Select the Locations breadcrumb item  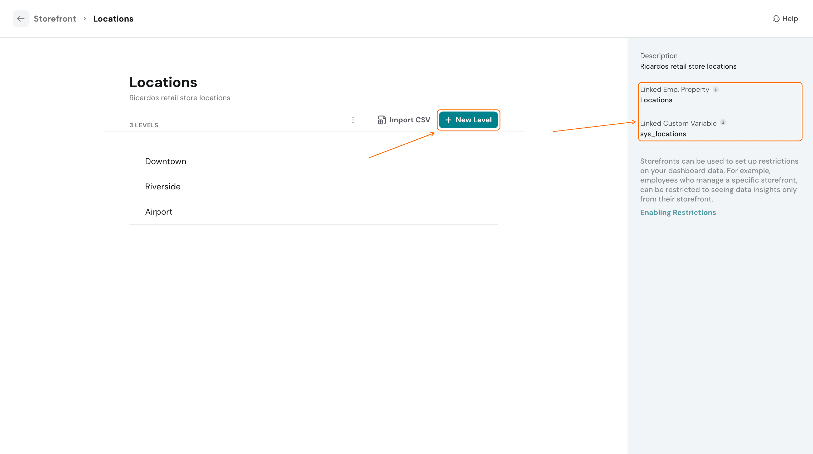coord(113,19)
